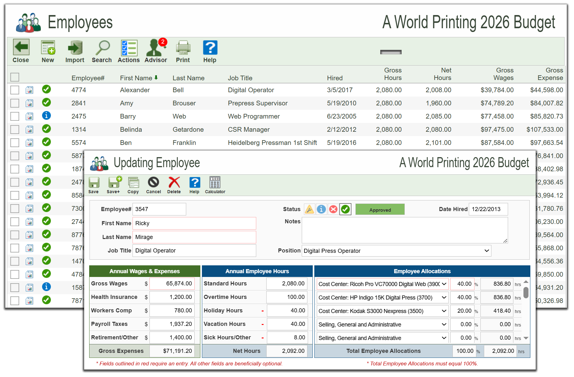Check the select-all checkbox in the header row

tap(15, 77)
